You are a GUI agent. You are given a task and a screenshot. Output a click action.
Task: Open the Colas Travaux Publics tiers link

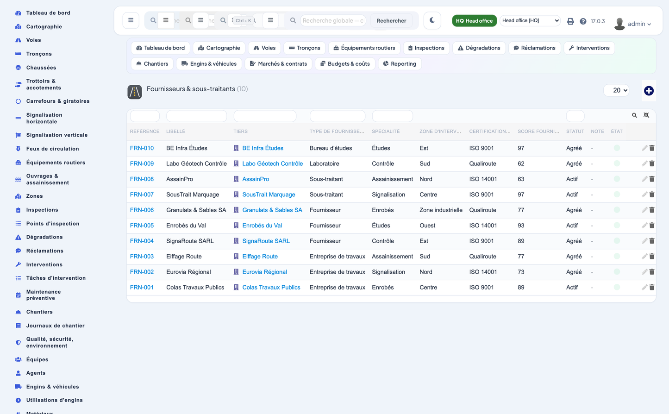point(271,288)
